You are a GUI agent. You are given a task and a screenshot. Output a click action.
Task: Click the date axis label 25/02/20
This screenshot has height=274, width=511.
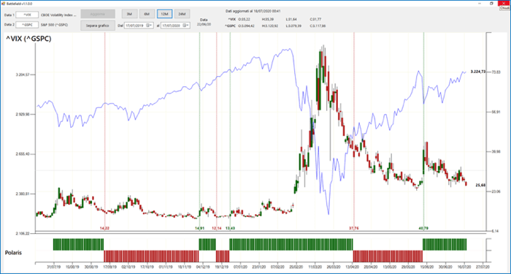(x=296, y=267)
